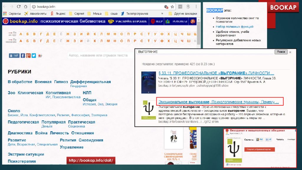Open HELP section in site header
Image resolution: width=302 pixels, height=170 pixels.
tap(157, 21)
